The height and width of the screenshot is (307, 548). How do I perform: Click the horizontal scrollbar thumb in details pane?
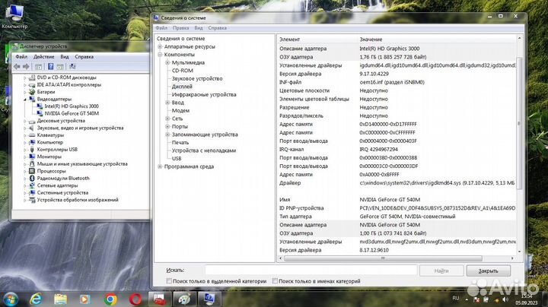coord(383,258)
